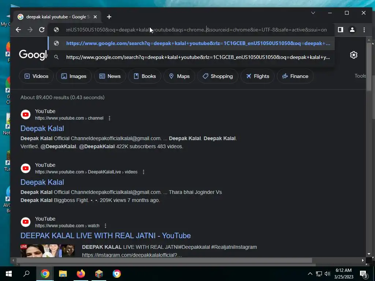Click the Google logo
Screen dimensions: 375x281
(x=33, y=55)
